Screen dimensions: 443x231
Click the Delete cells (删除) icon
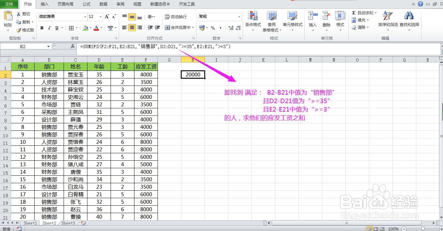point(327,16)
